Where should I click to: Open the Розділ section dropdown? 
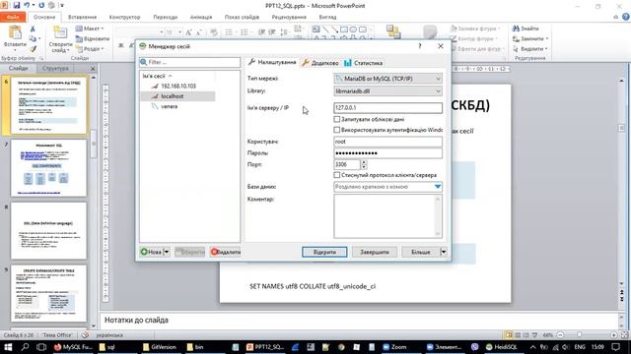(x=90, y=48)
